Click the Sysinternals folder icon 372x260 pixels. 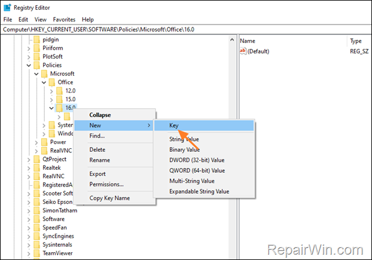36,244
